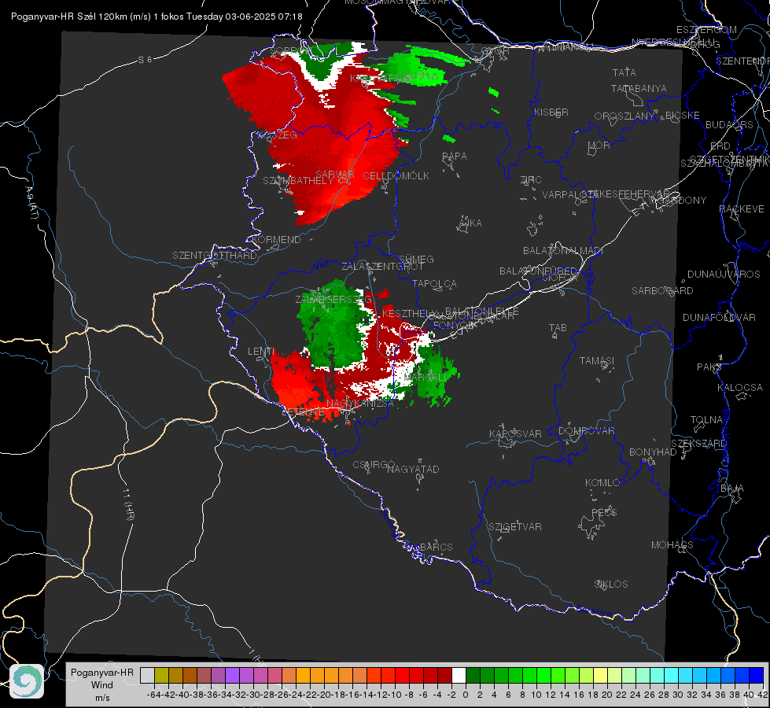Click the TATABANYA city label
770x708 pixels.
click(x=639, y=88)
